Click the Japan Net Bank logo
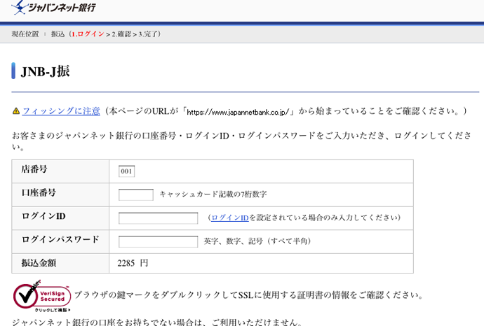484x326 pixels. (x=53, y=7)
